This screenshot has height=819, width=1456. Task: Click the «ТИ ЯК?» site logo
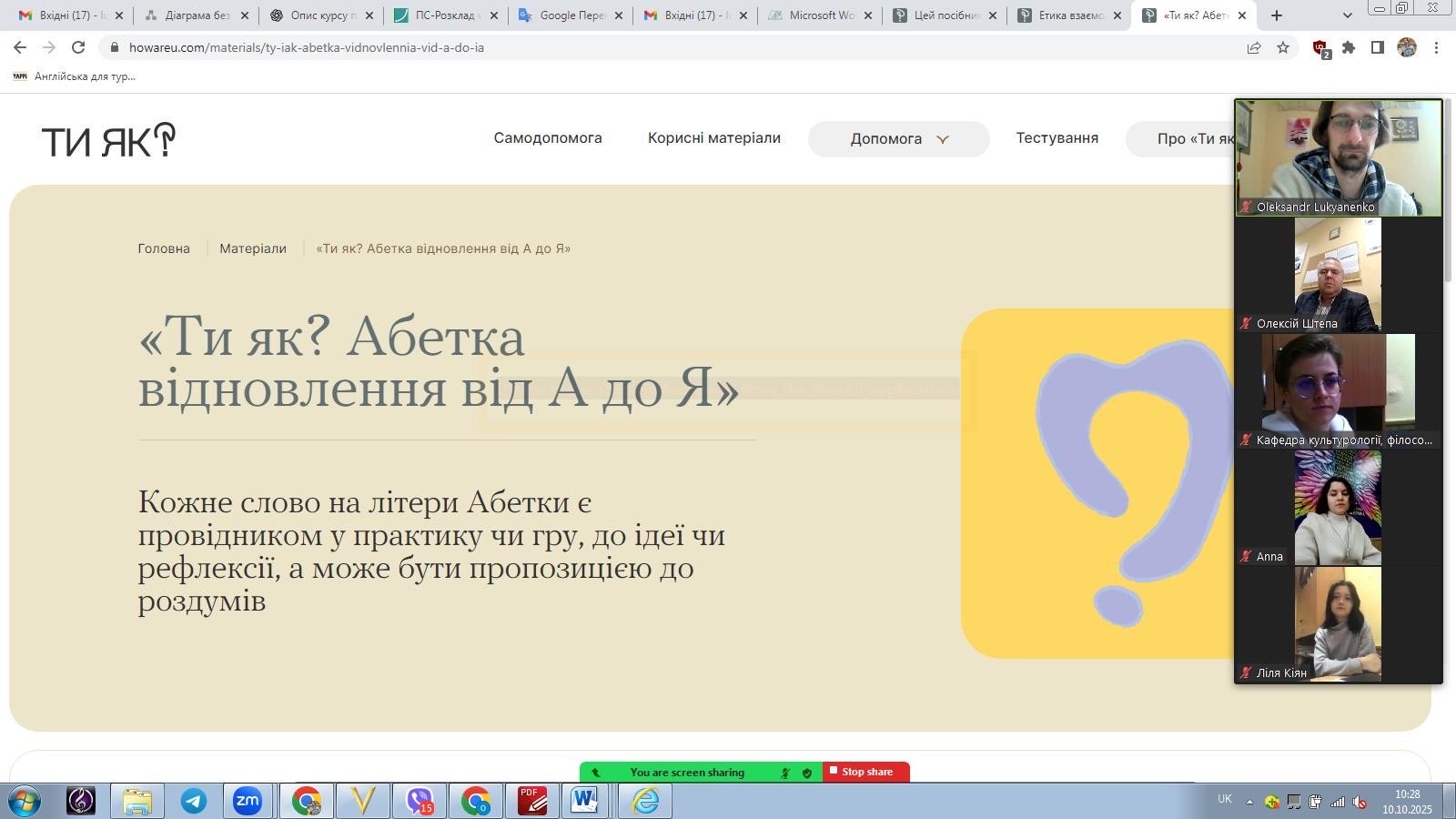point(108,140)
